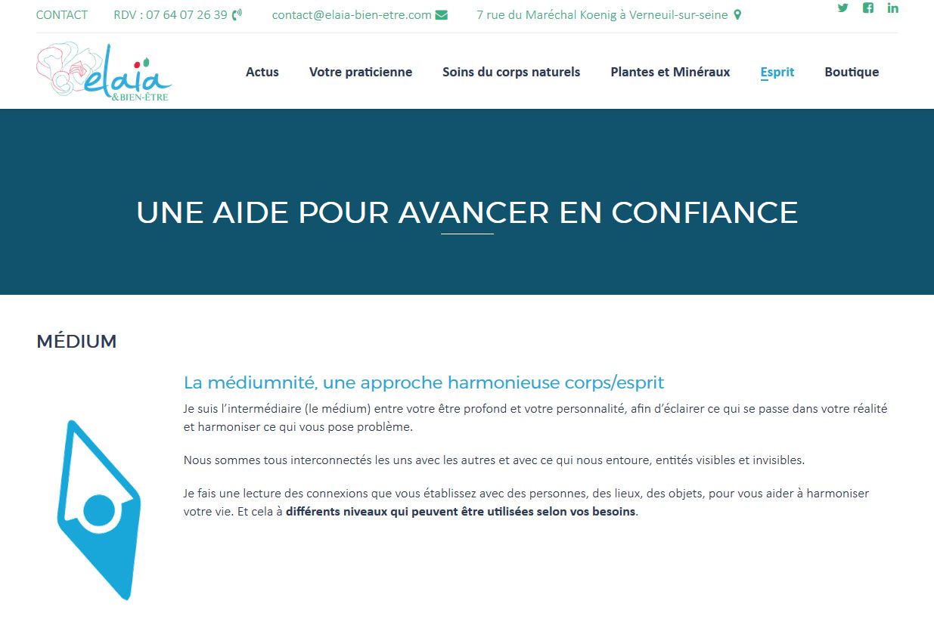Open the Soins du corps naturels menu
Viewport: 934px width, 641px height.
pos(511,72)
